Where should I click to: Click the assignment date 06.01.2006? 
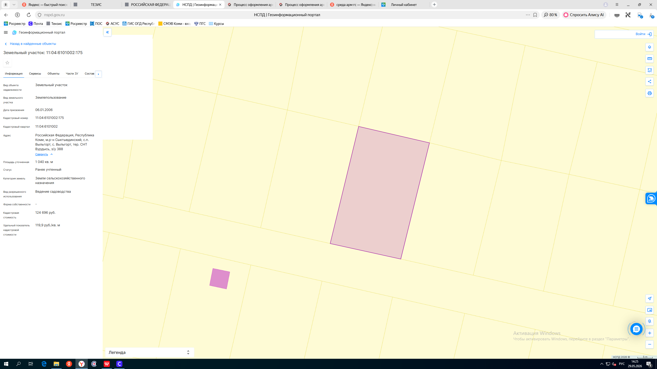pos(44,110)
